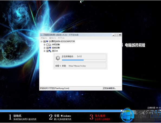Click the system device icon
161x123 pixels.
50,48
